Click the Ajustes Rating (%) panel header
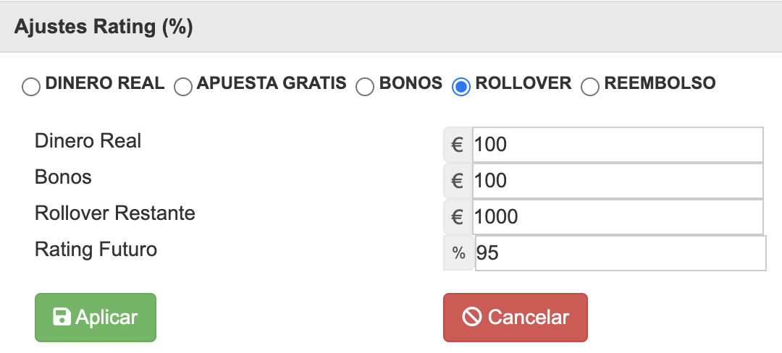Screen dimensions: 782x353 tap(391, 27)
